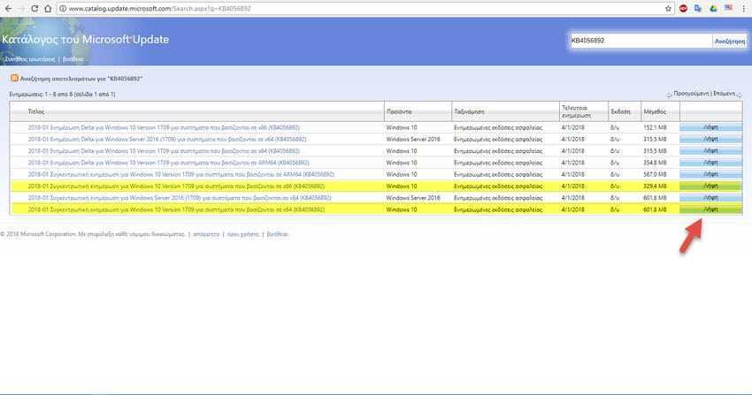Click the Αναζήτηση search button

[x=730, y=42]
